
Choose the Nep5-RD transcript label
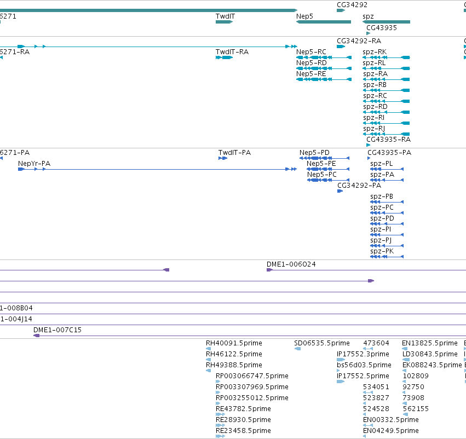point(311,63)
